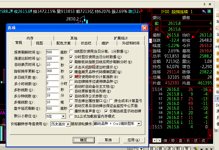This screenshot has width=219, height=150.
Task: Uncheck 键盘精灵品种代码模糊匹配
Action: pos(71,72)
